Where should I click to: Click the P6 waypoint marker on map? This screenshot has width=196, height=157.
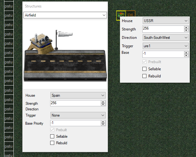130,14
